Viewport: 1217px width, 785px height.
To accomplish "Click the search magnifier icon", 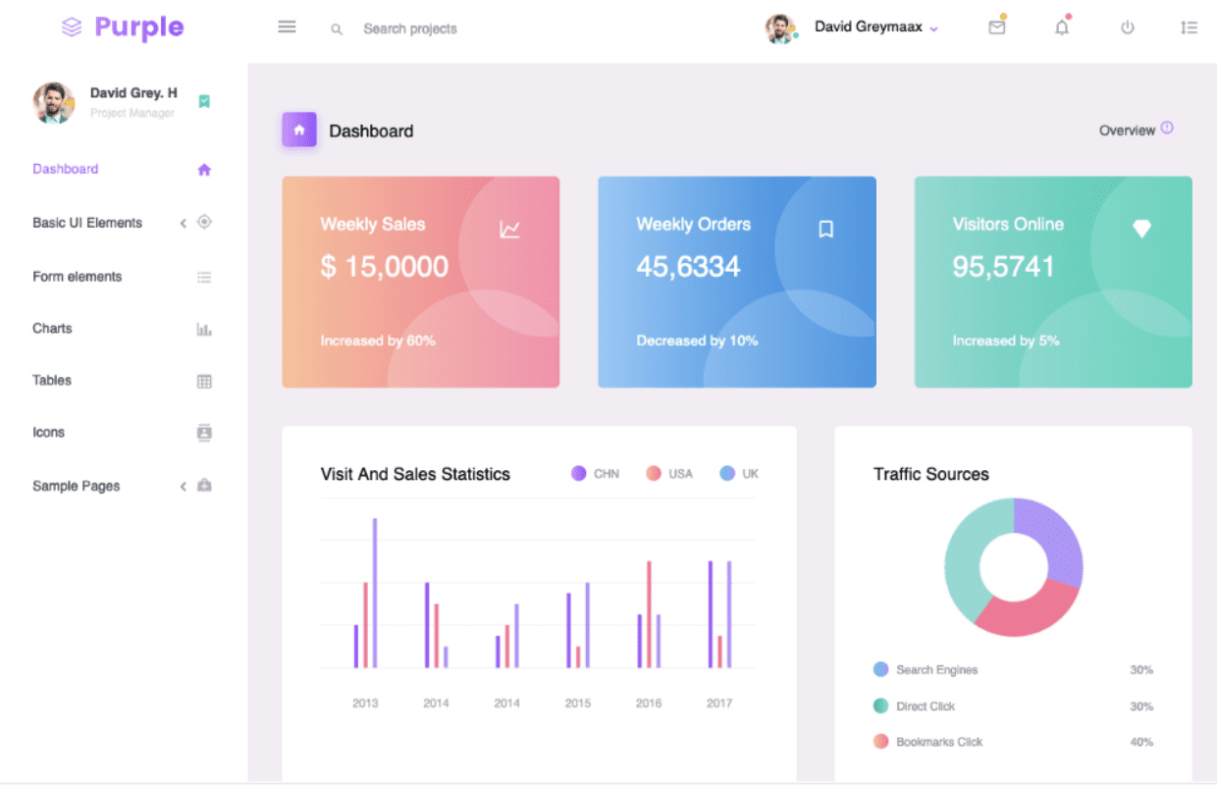I will pos(337,29).
